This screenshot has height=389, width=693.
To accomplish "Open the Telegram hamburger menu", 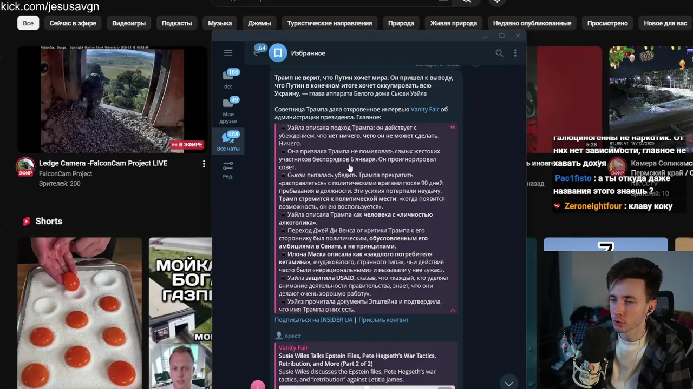I will [228, 53].
